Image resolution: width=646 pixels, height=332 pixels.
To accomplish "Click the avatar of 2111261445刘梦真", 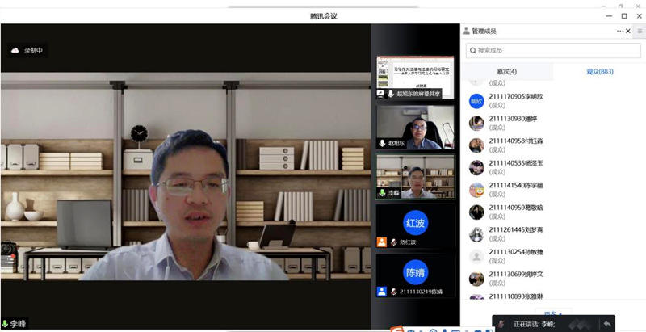I will (476, 234).
